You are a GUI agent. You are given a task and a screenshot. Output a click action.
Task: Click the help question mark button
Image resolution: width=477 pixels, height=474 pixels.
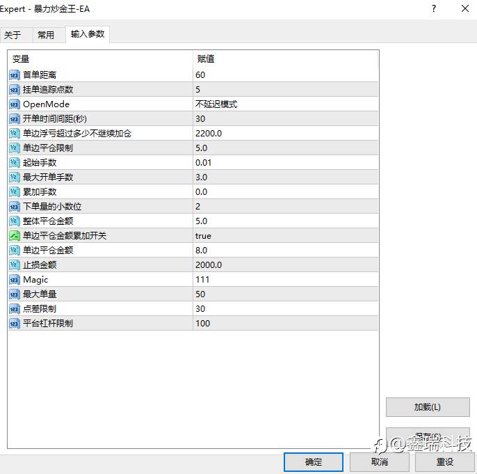tap(434, 8)
